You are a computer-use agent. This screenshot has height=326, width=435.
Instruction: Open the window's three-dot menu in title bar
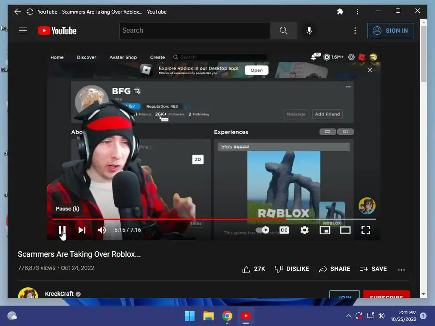coord(357,11)
